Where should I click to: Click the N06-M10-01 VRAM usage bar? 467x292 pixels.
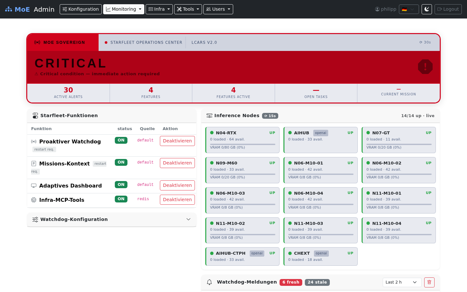pyautogui.click(x=321, y=174)
